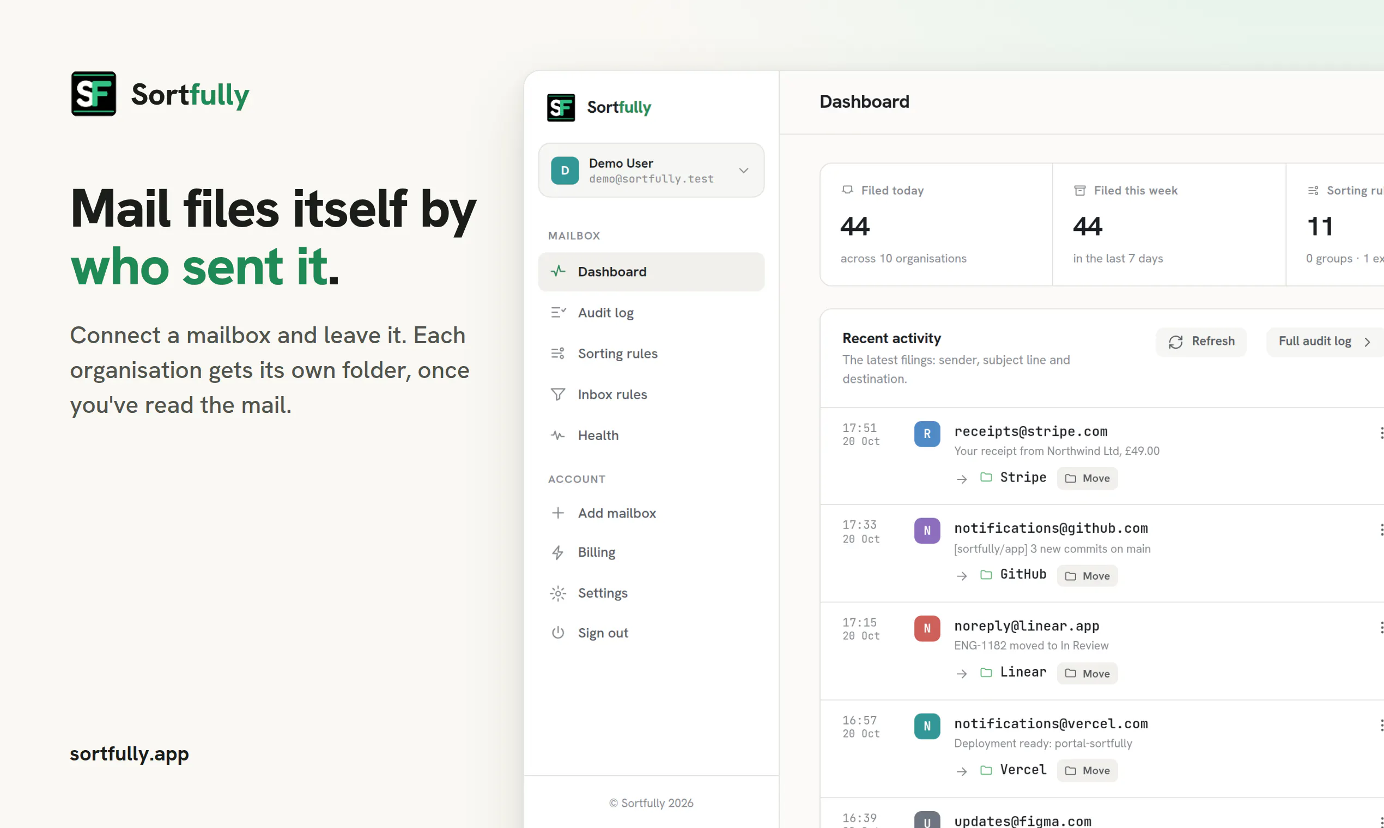Click the Settings gear icon
The width and height of the screenshot is (1384, 828).
point(557,593)
